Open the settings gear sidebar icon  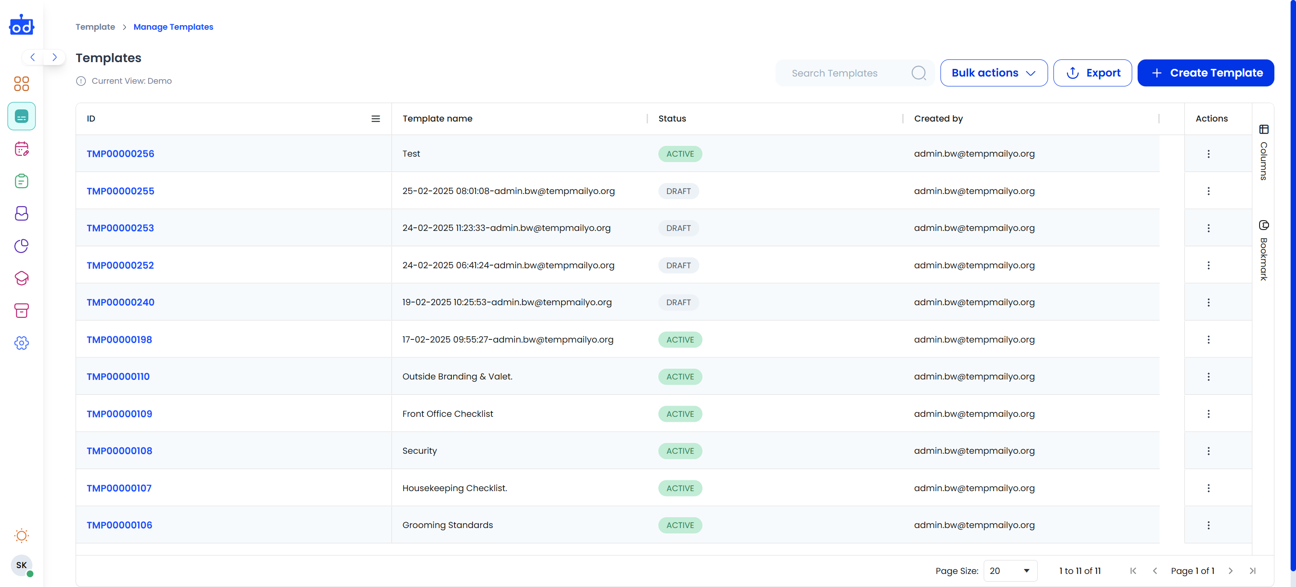(22, 343)
